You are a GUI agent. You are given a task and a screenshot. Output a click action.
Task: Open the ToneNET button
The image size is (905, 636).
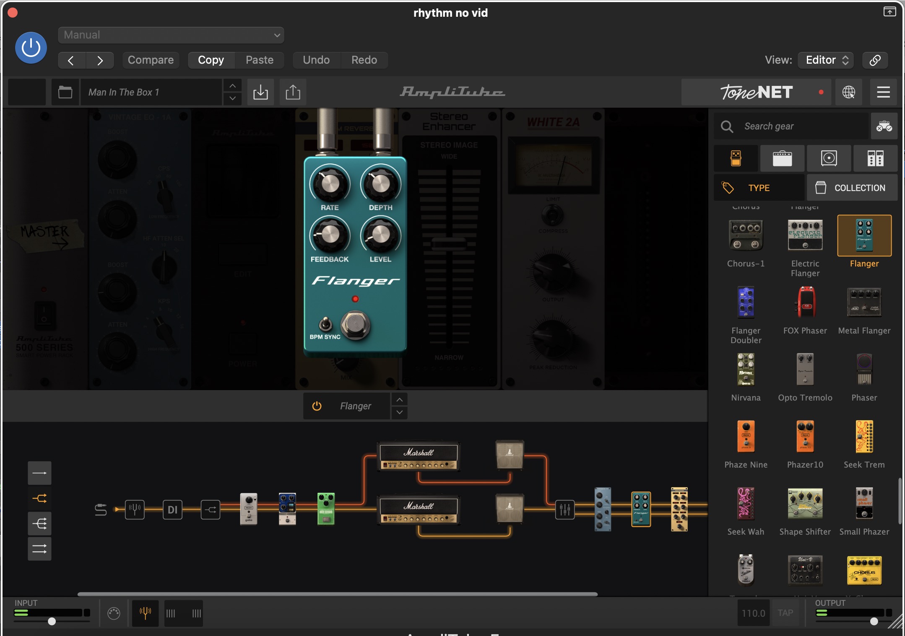(x=757, y=92)
